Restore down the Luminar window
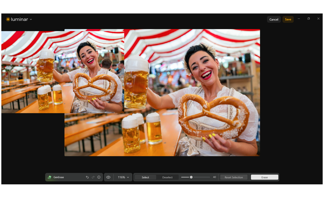This screenshot has height=198, width=324. point(309,19)
